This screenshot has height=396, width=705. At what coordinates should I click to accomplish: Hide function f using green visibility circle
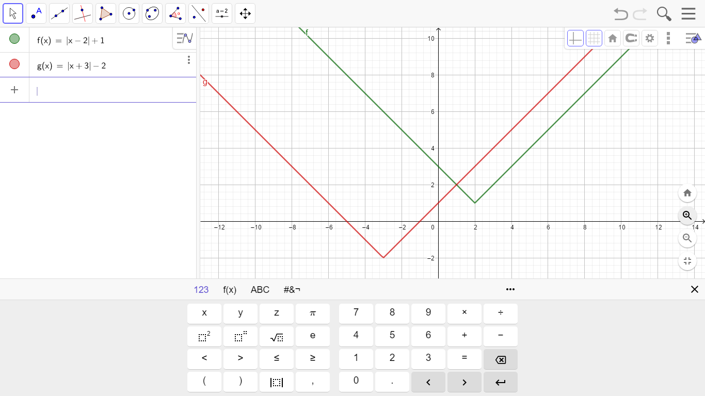point(14,39)
